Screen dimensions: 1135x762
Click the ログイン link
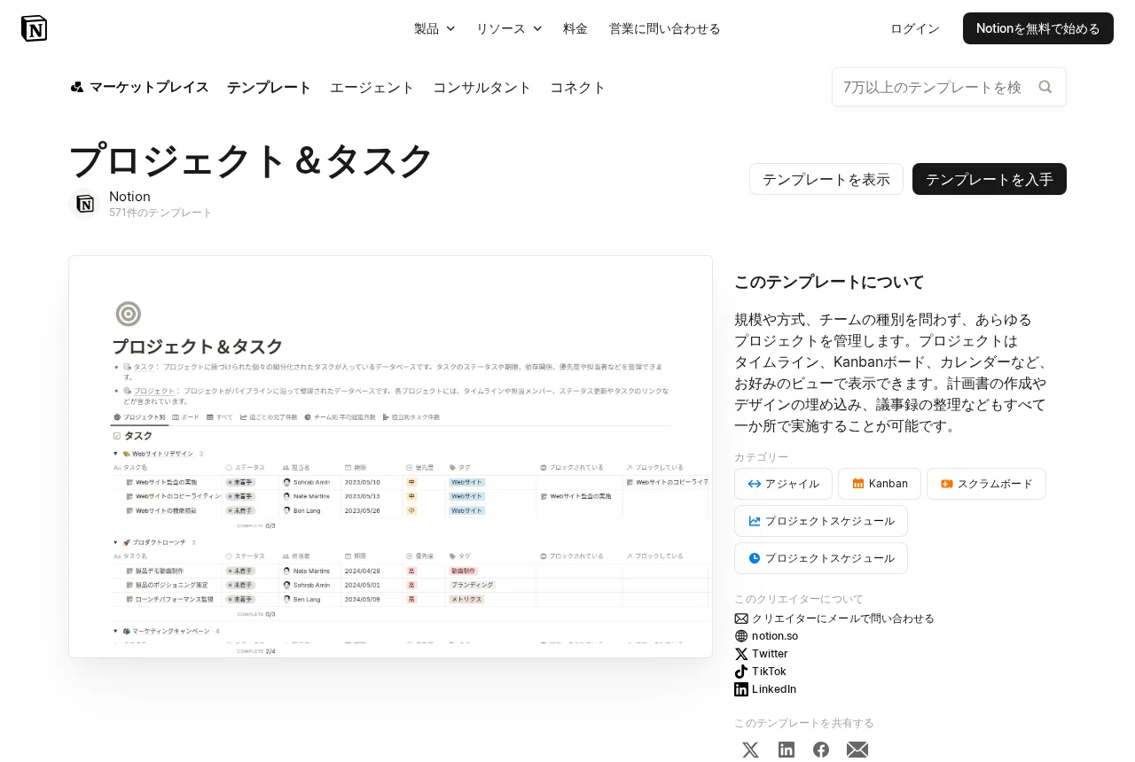[915, 28]
